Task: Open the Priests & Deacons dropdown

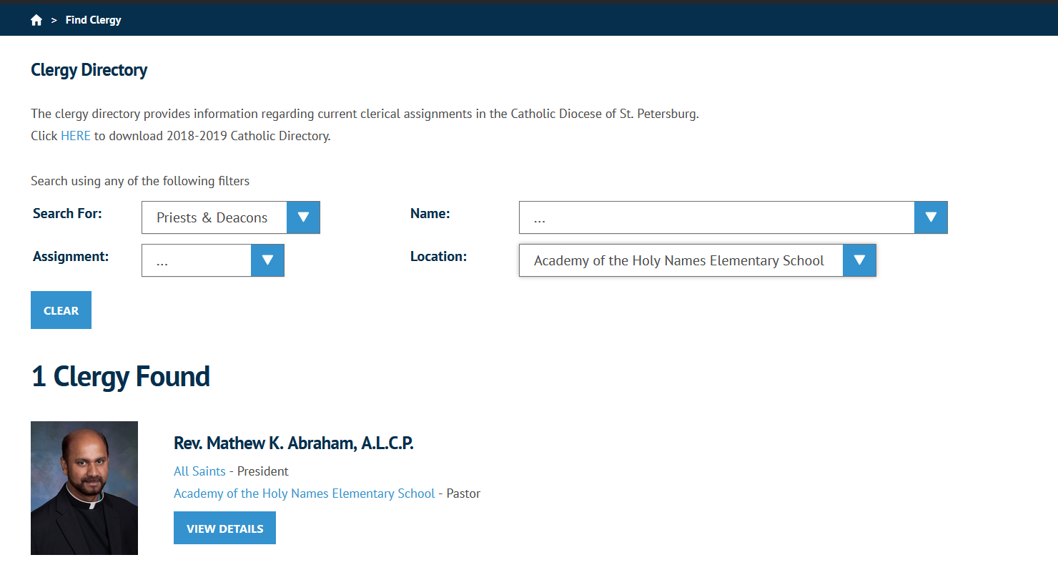Action: pos(214,217)
